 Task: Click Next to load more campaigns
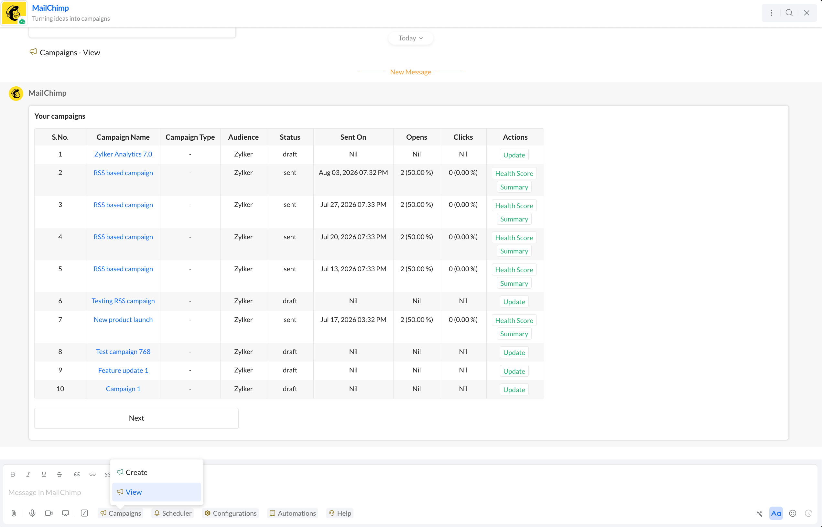tap(136, 418)
